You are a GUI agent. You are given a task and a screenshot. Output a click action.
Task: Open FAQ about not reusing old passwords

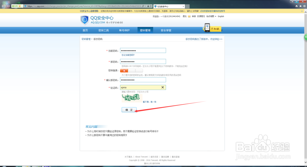point(107,135)
